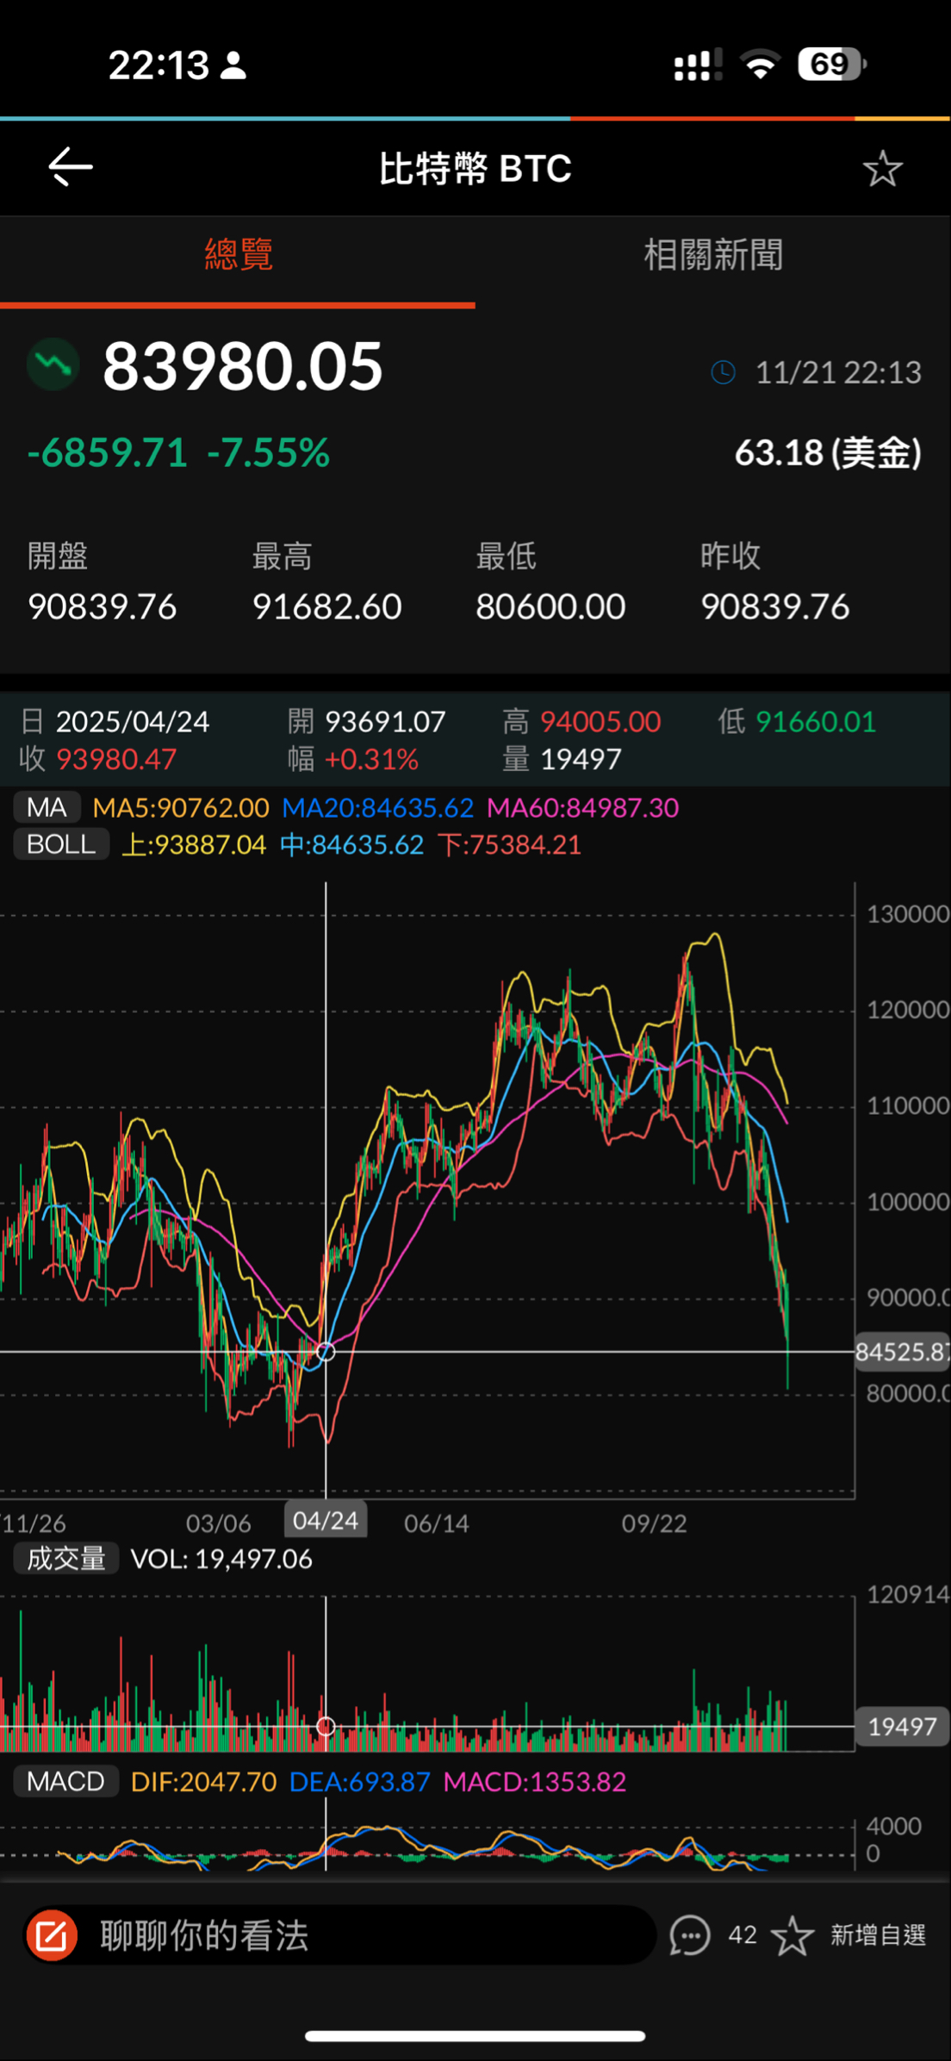This screenshot has height=2061, width=951.
Task: Tap the percentage change -7.55%
Action: pos(269,452)
